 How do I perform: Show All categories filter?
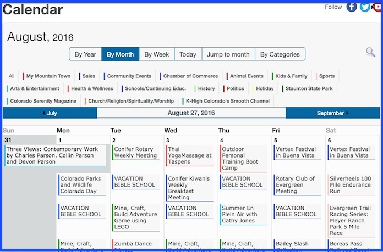click(x=12, y=76)
